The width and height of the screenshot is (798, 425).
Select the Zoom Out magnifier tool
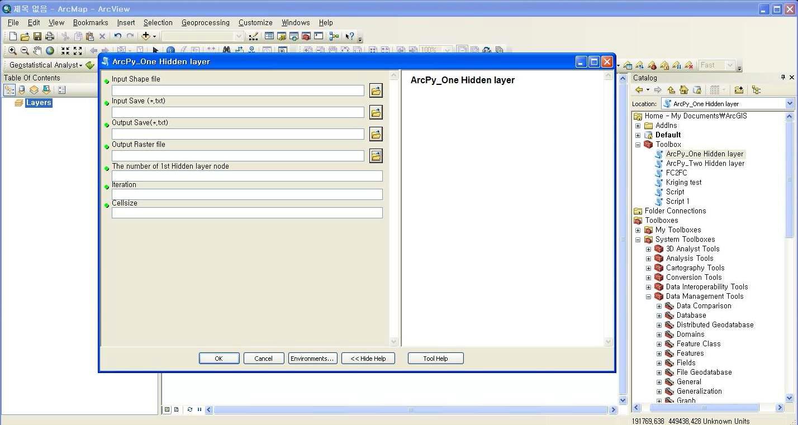click(x=25, y=50)
